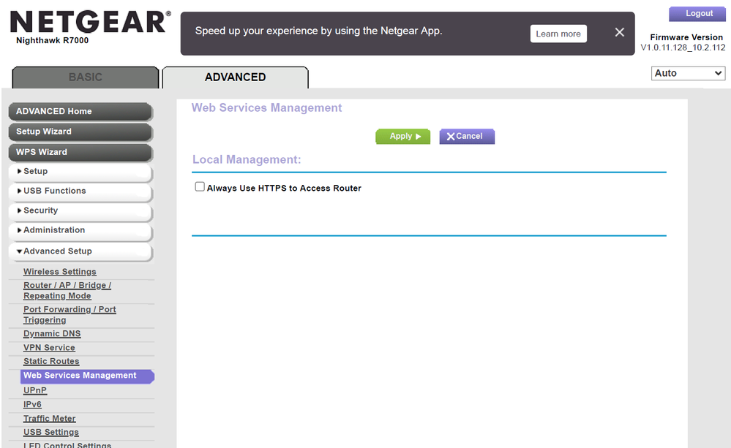Viewport: 731px width, 448px height.
Task: Expand the USB Functions section
Action: coord(80,191)
